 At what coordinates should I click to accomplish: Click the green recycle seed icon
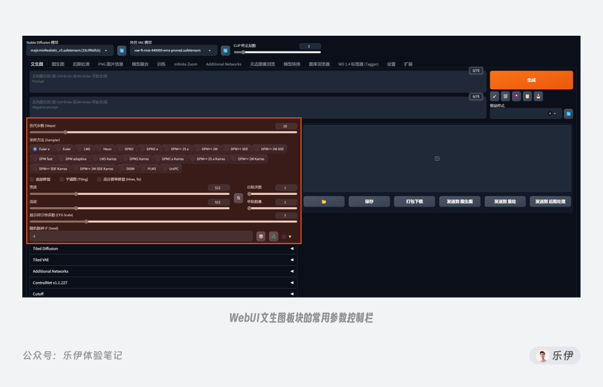[274, 236]
